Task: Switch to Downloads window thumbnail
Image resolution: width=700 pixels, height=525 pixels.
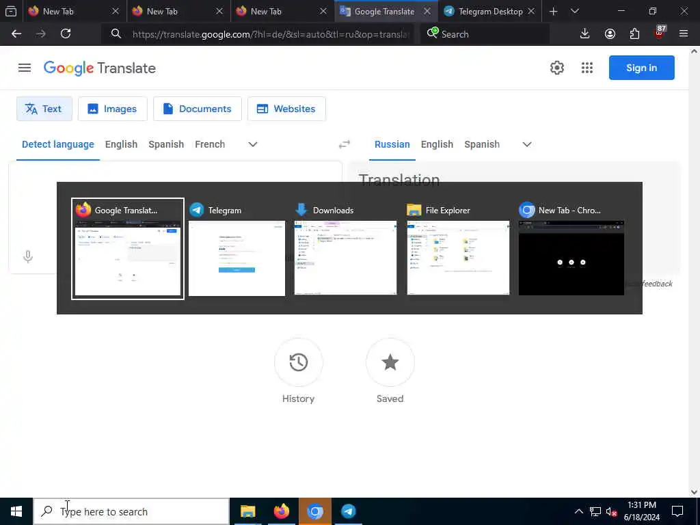Action: pos(345,249)
